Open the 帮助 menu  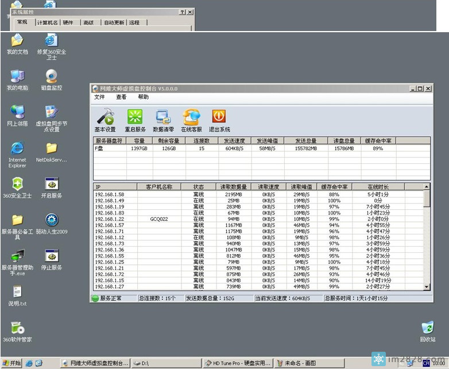143,97
